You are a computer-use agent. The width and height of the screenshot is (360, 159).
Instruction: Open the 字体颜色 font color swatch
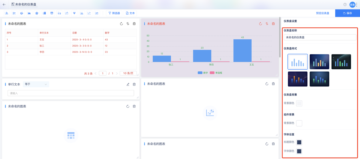299,151
